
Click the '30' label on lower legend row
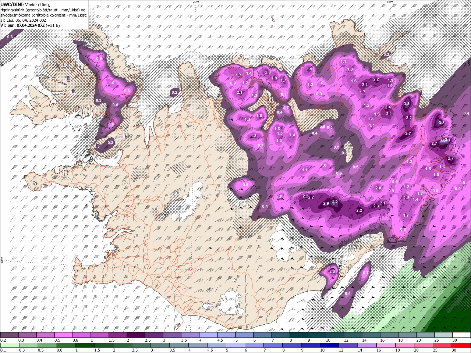click(x=454, y=350)
